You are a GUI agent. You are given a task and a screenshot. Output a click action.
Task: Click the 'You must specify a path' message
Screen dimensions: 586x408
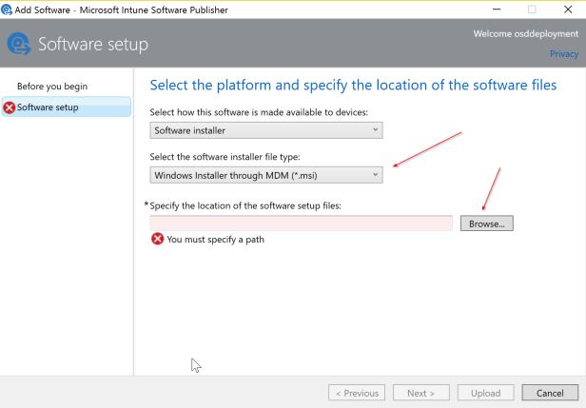215,239
